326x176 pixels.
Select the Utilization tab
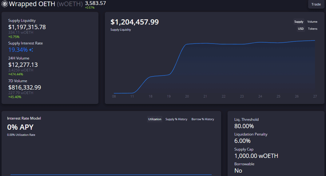155,119
